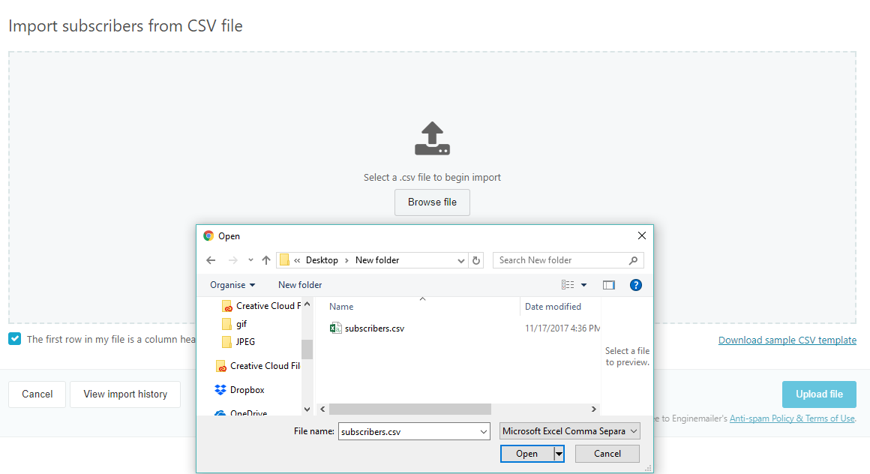Select the subscribers.csv file
Image resolution: width=870 pixels, height=474 pixels.
[x=374, y=328]
